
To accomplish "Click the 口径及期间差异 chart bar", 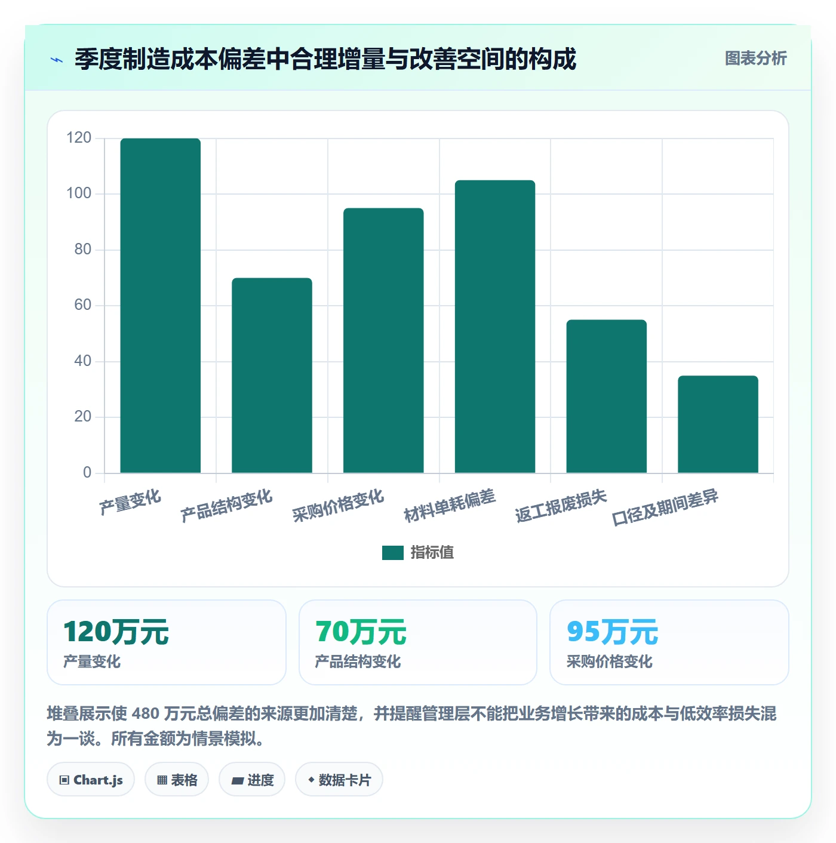I will 718,424.
